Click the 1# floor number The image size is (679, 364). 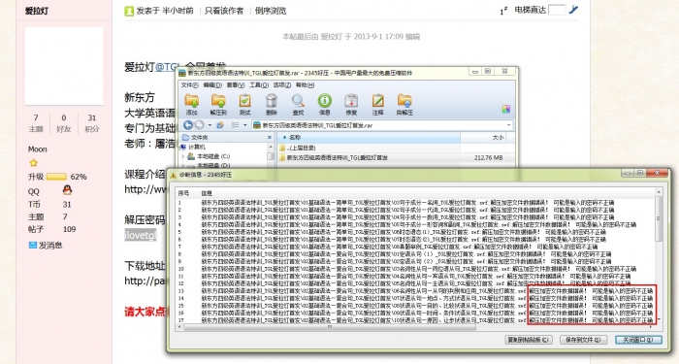503,11
